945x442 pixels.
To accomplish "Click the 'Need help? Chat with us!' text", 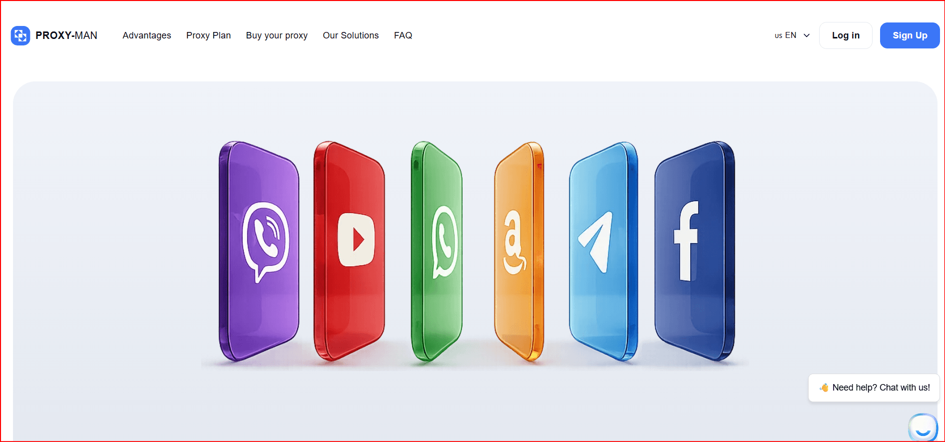I will pos(881,388).
